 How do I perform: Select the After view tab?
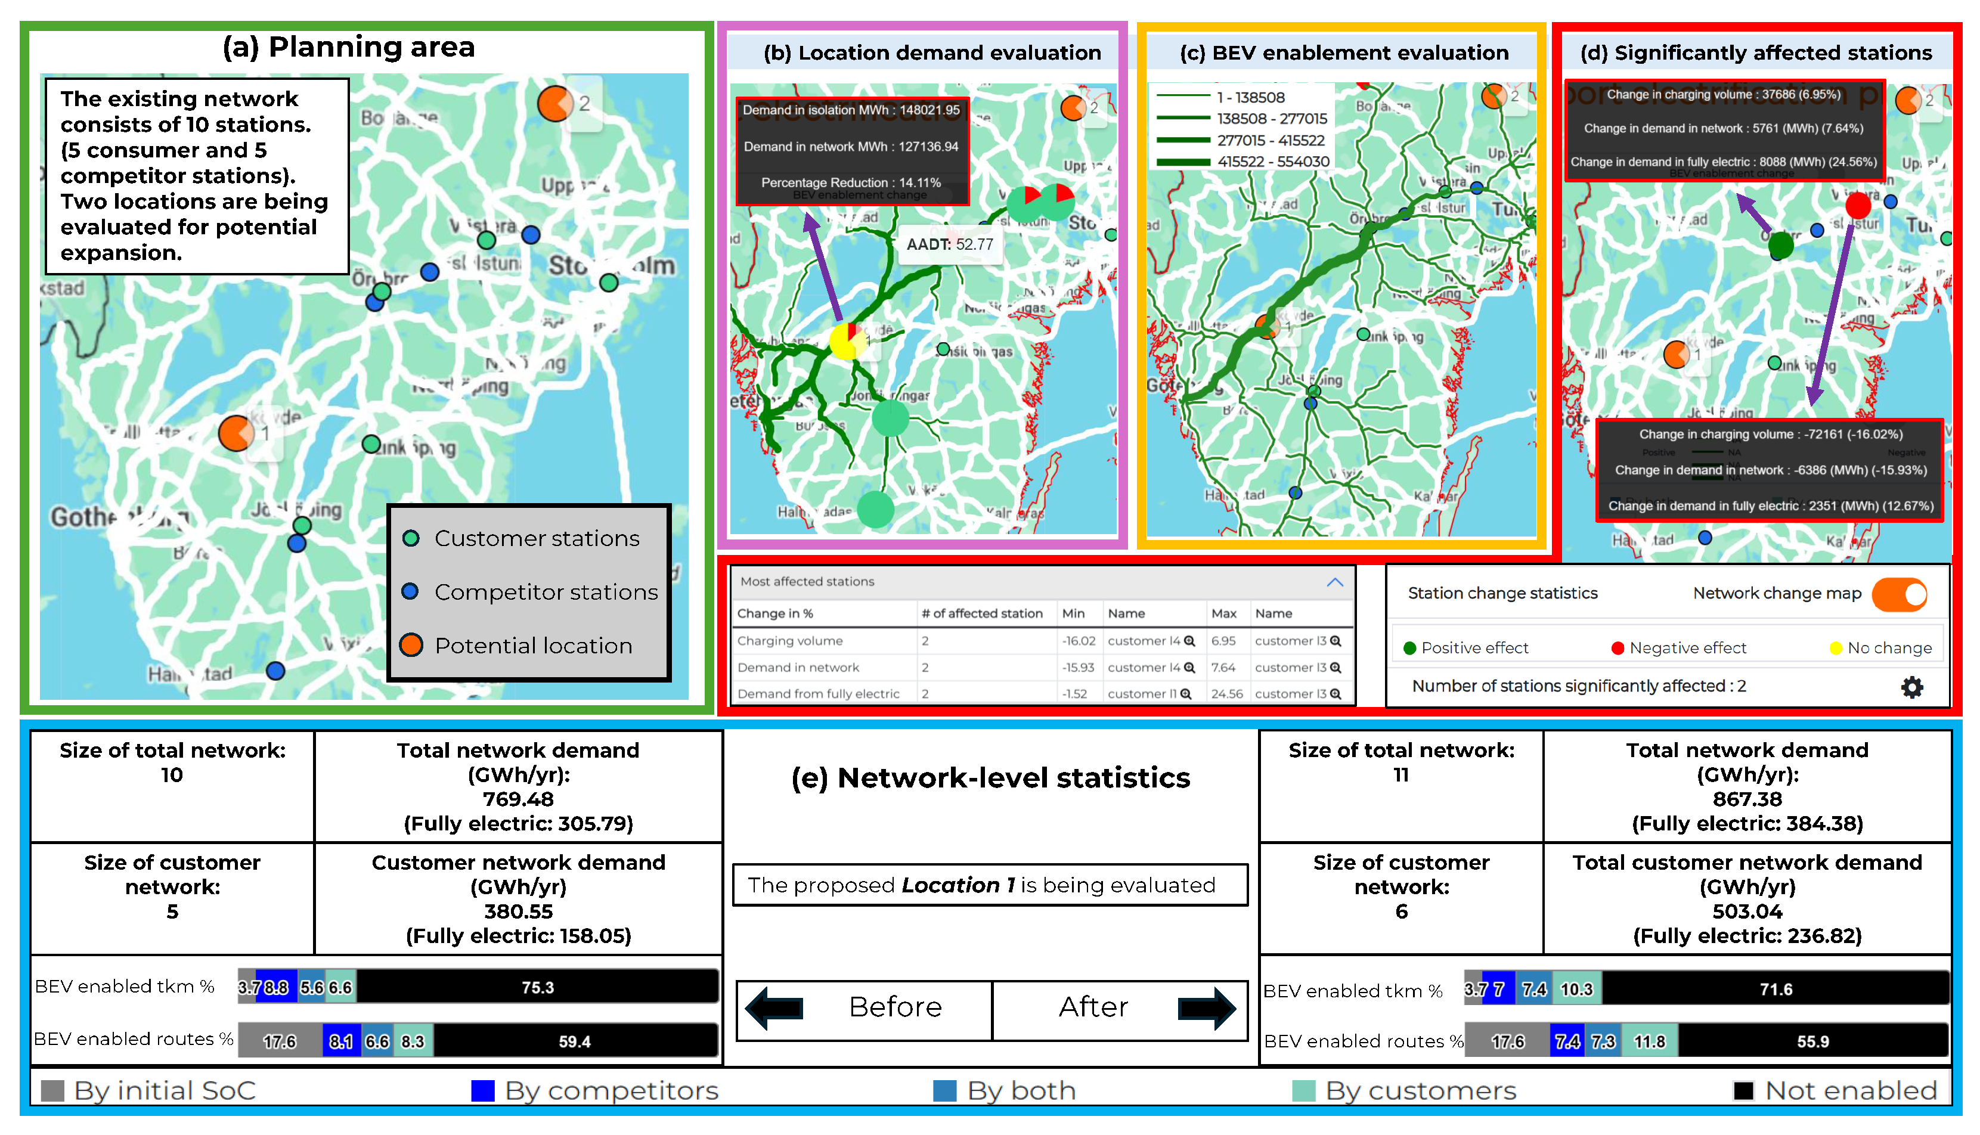[1093, 1008]
